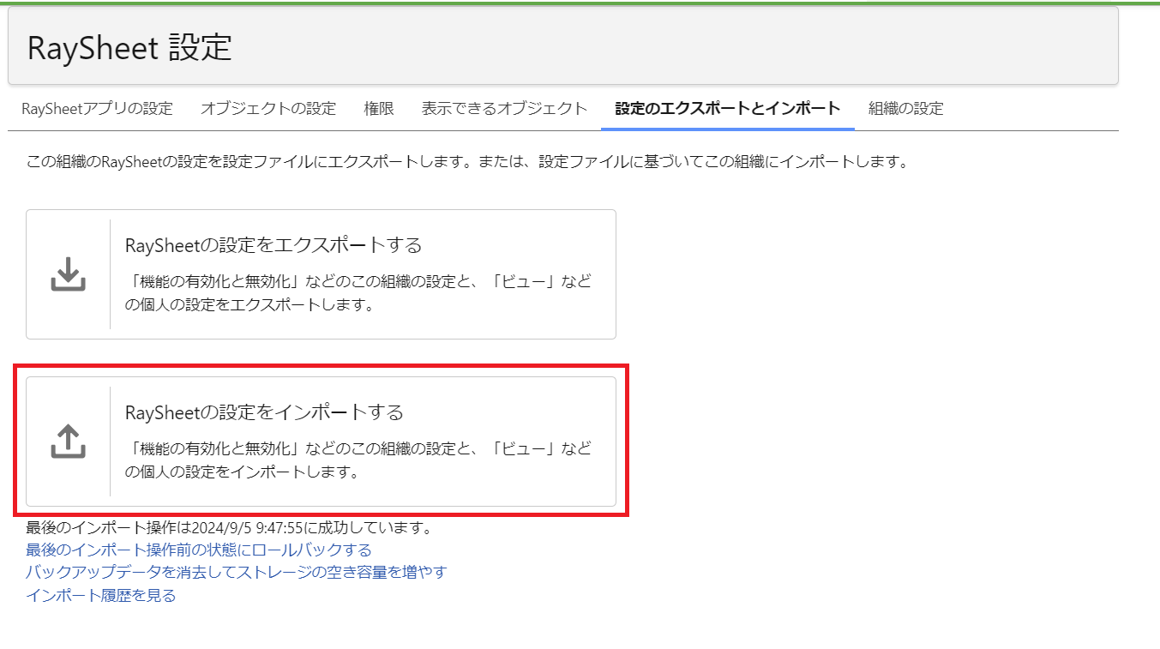Select the 設定のエクスポートとインポート tab

pyautogui.click(x=728, y=109)
